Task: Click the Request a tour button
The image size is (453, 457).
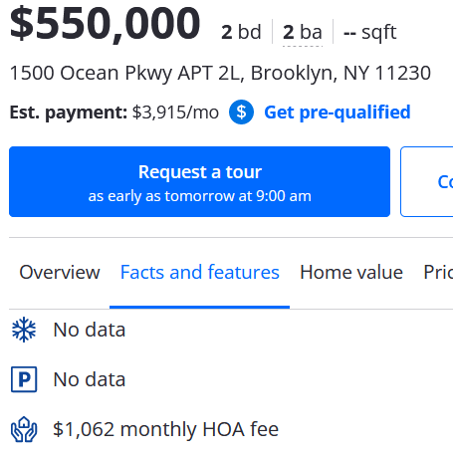Action: pyautogui.click(x=199, y=181)
